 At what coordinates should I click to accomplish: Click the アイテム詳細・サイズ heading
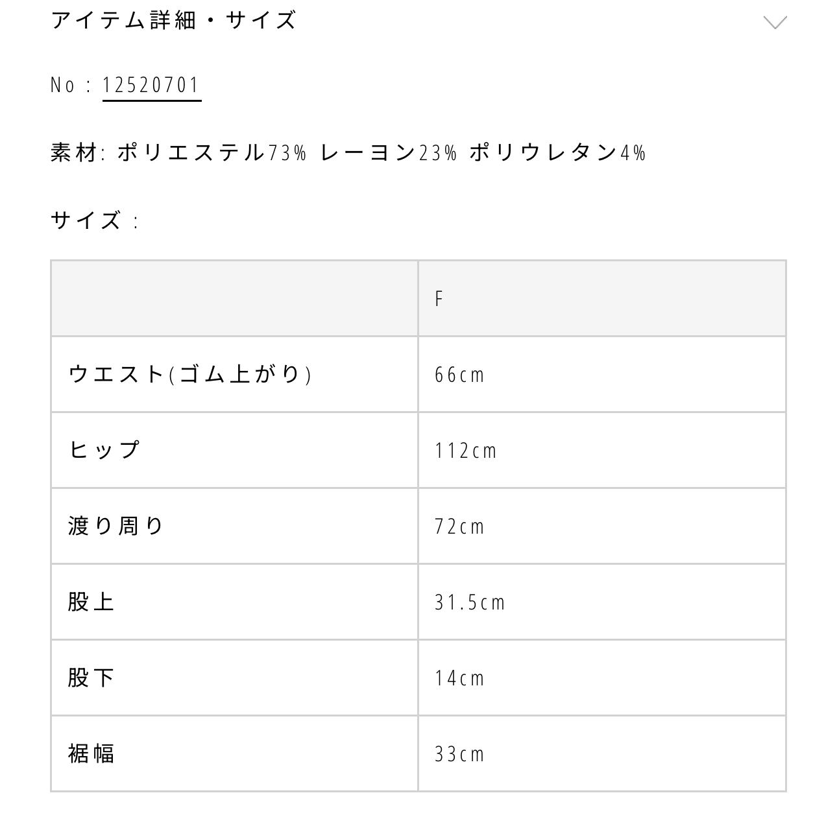tap(174, 21)
